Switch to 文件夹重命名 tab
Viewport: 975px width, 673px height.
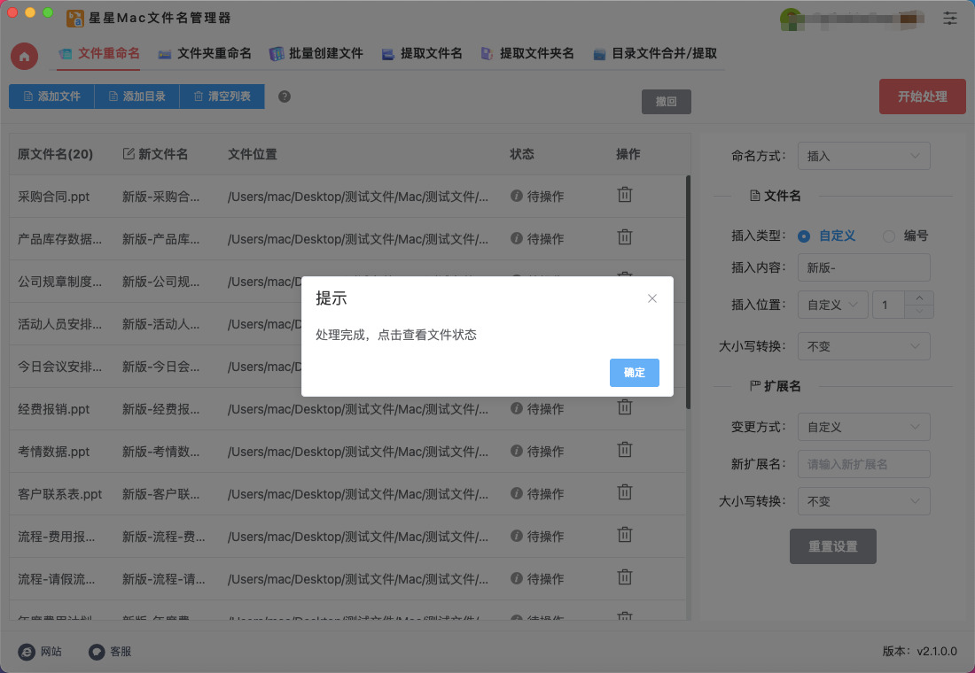point(205,54)
